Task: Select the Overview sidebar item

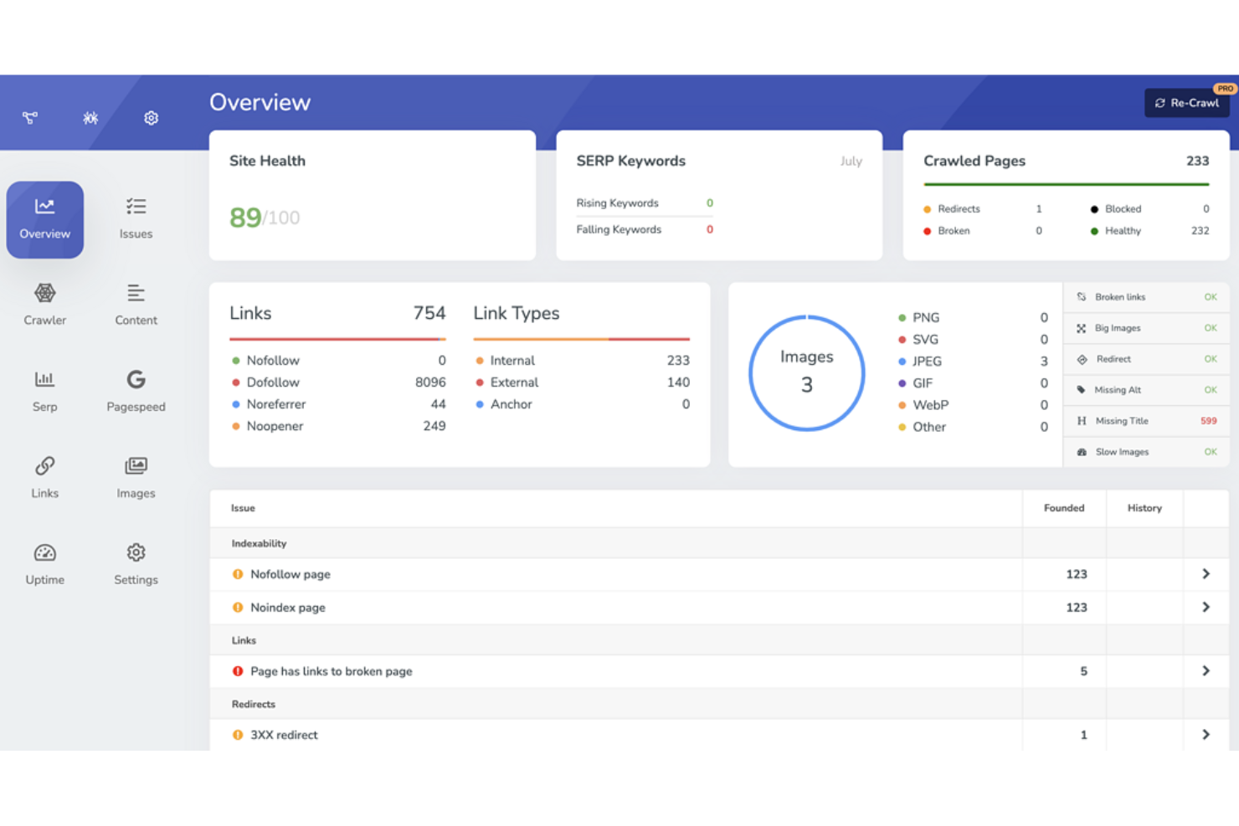Action: [x=45, y=219]
